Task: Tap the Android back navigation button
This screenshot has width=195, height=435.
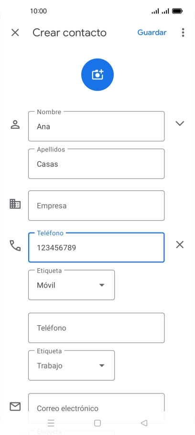Action: tap(144, 423)
